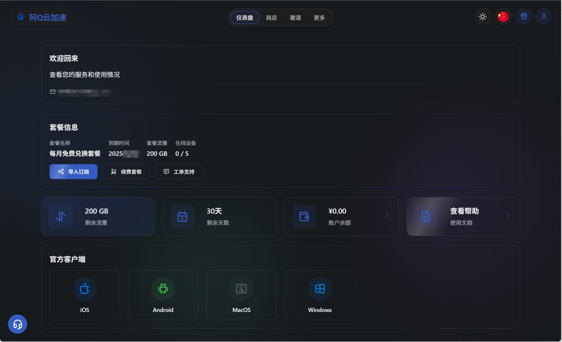Image resolution: width=562 pixels, height=342 pixels.
Task: Open 工单支持 ticket support
Action: [179, 172]
